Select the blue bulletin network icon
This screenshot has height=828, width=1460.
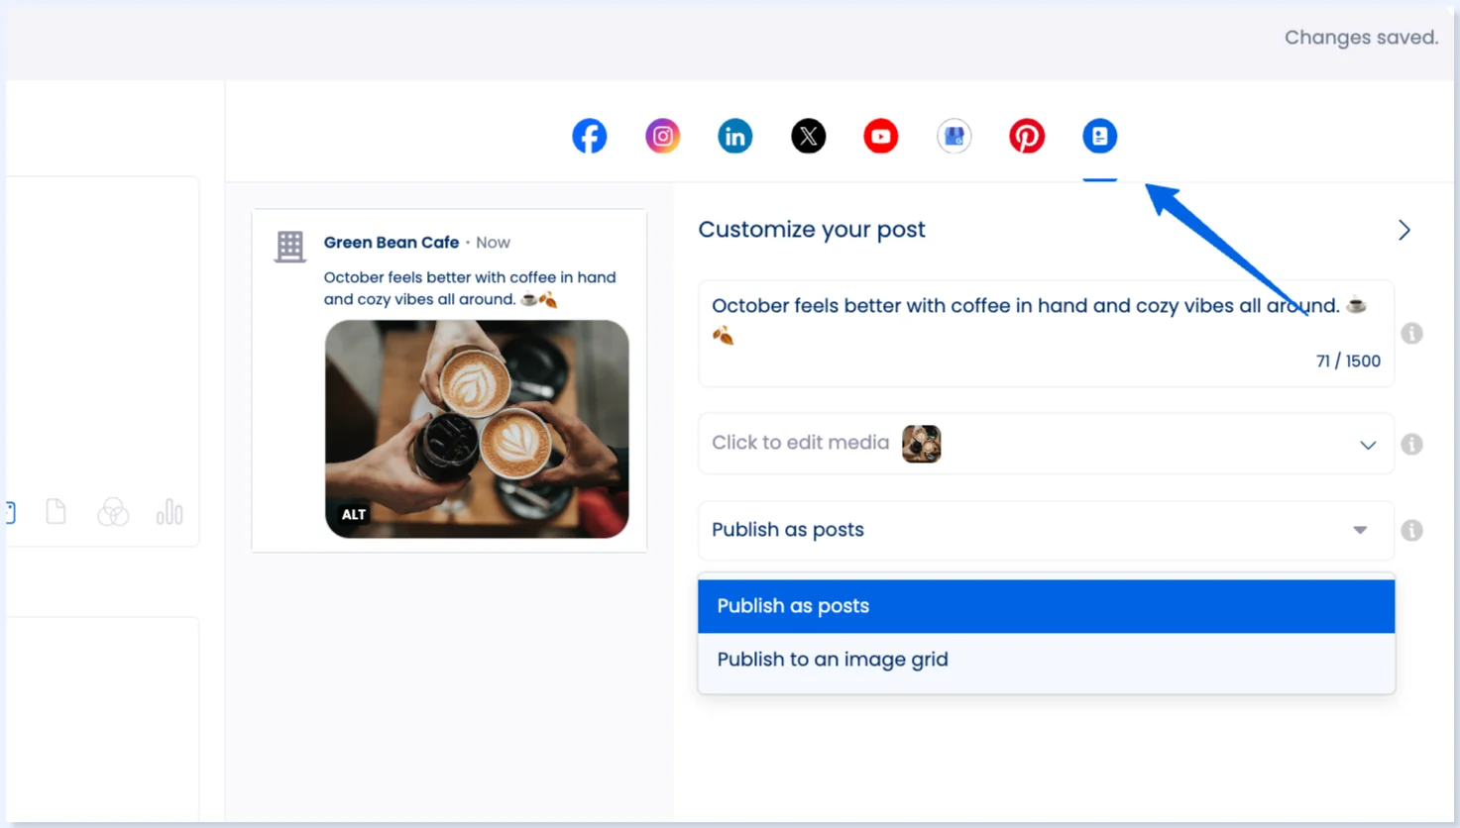[1099, 136]
